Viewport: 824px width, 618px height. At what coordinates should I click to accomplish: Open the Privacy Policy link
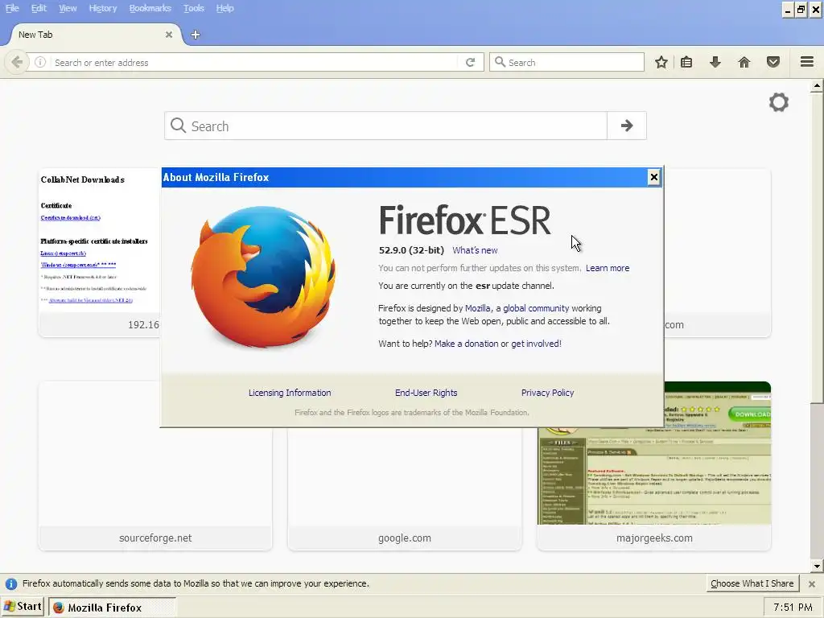[x=547, y=393]
